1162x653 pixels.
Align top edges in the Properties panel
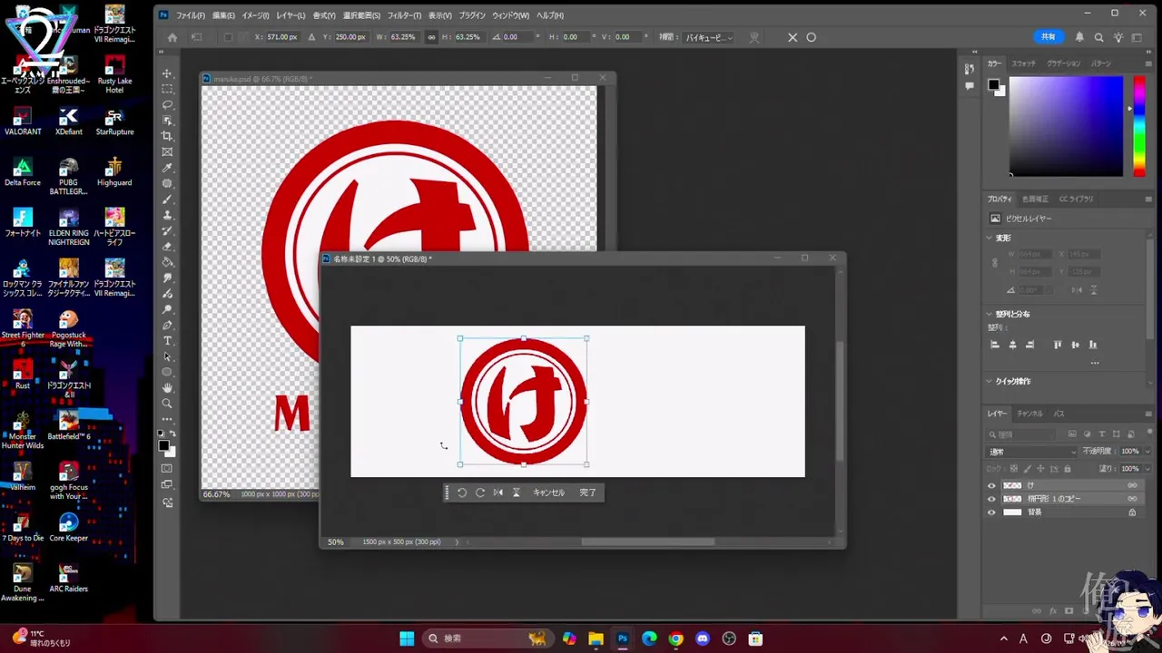pos(1058,345)
